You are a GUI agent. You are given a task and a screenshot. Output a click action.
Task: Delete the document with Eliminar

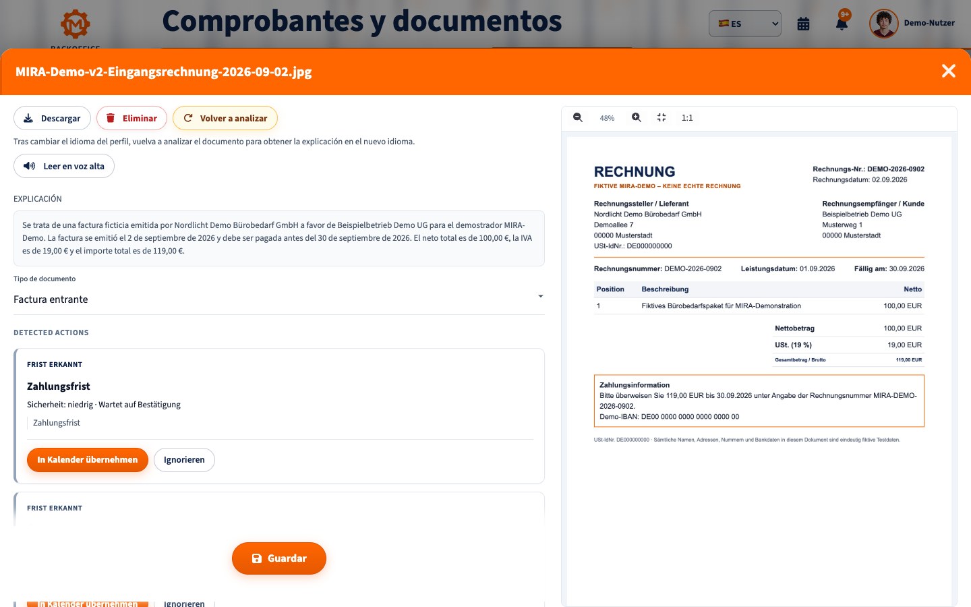point(131,118)
